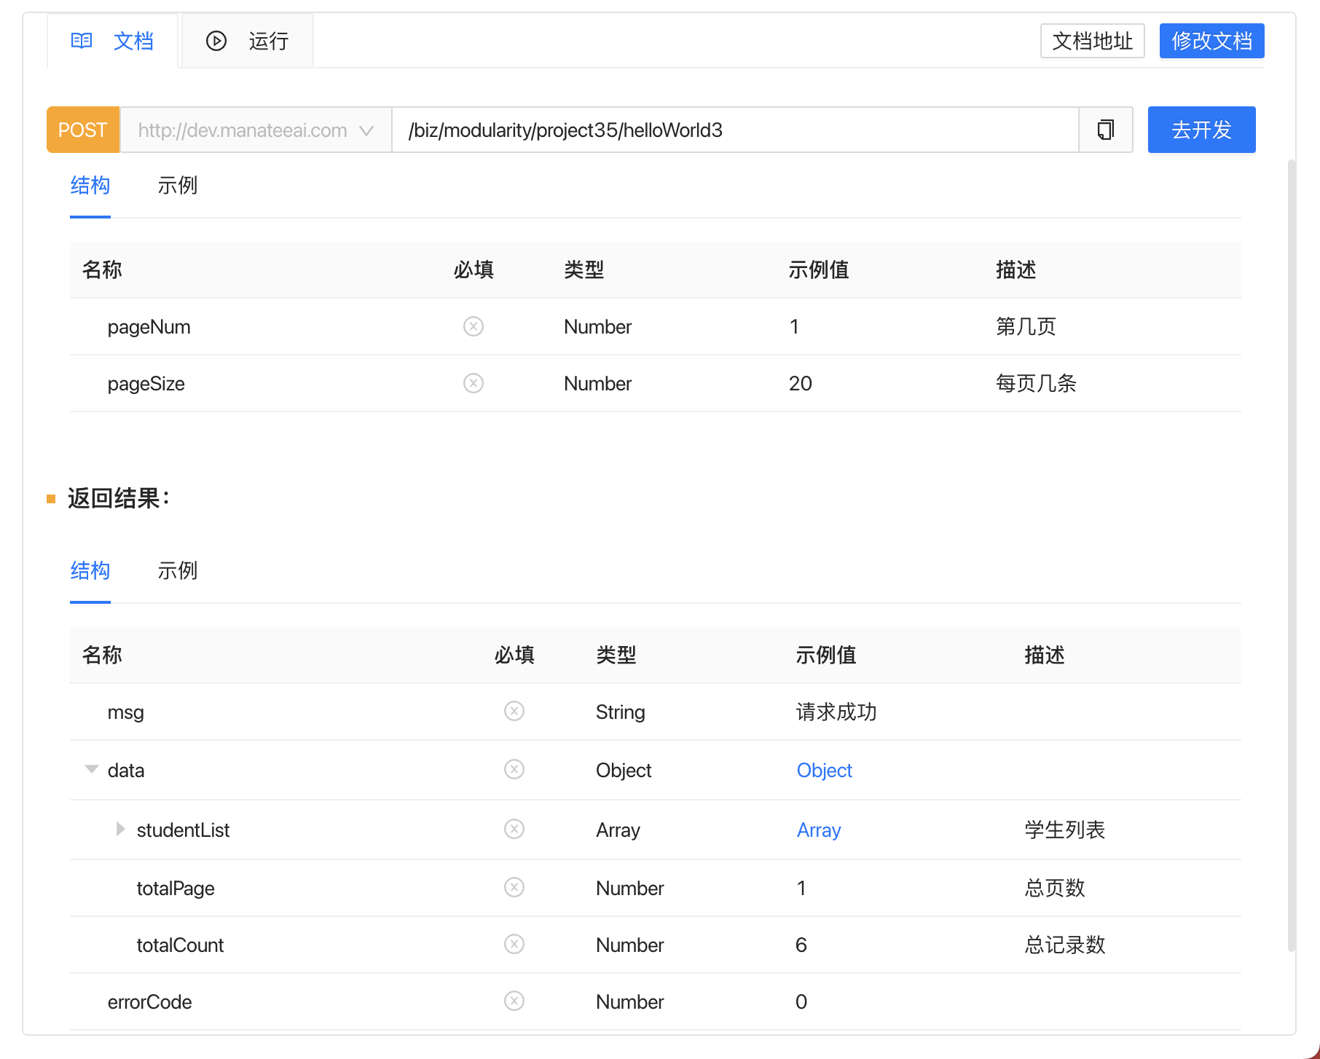This screenshot has height=1059, width=1320.
Task: Click the POST method label
Action: click(x=83, y=130)
